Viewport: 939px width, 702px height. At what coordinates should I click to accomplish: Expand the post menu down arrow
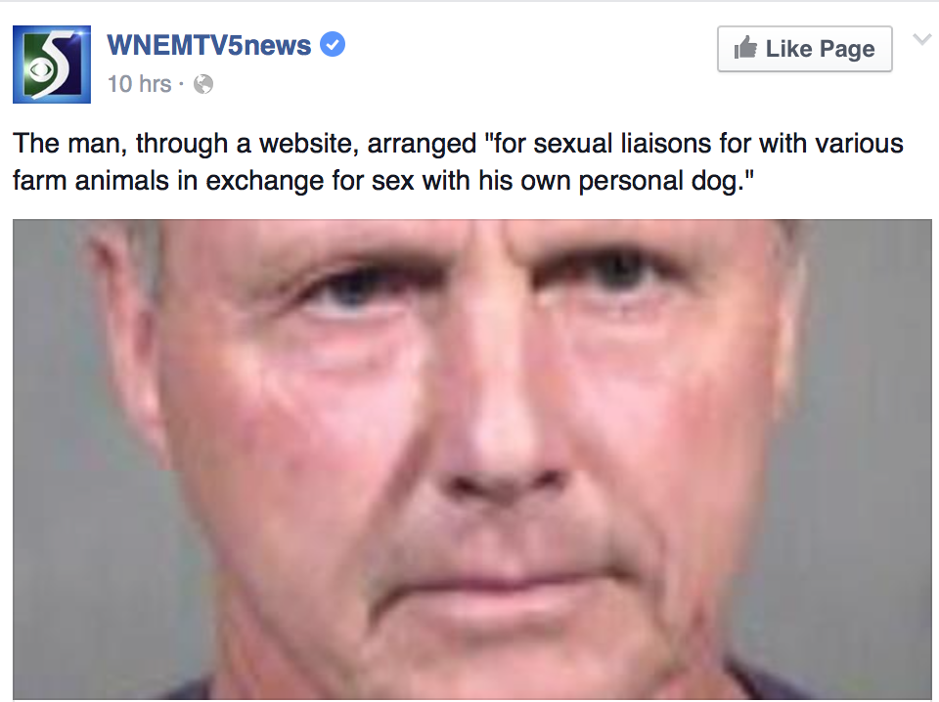coord(922,40)
